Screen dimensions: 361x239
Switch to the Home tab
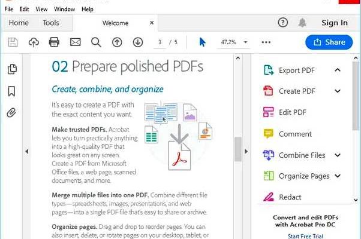pyautogui.click(x=19, y=23)
